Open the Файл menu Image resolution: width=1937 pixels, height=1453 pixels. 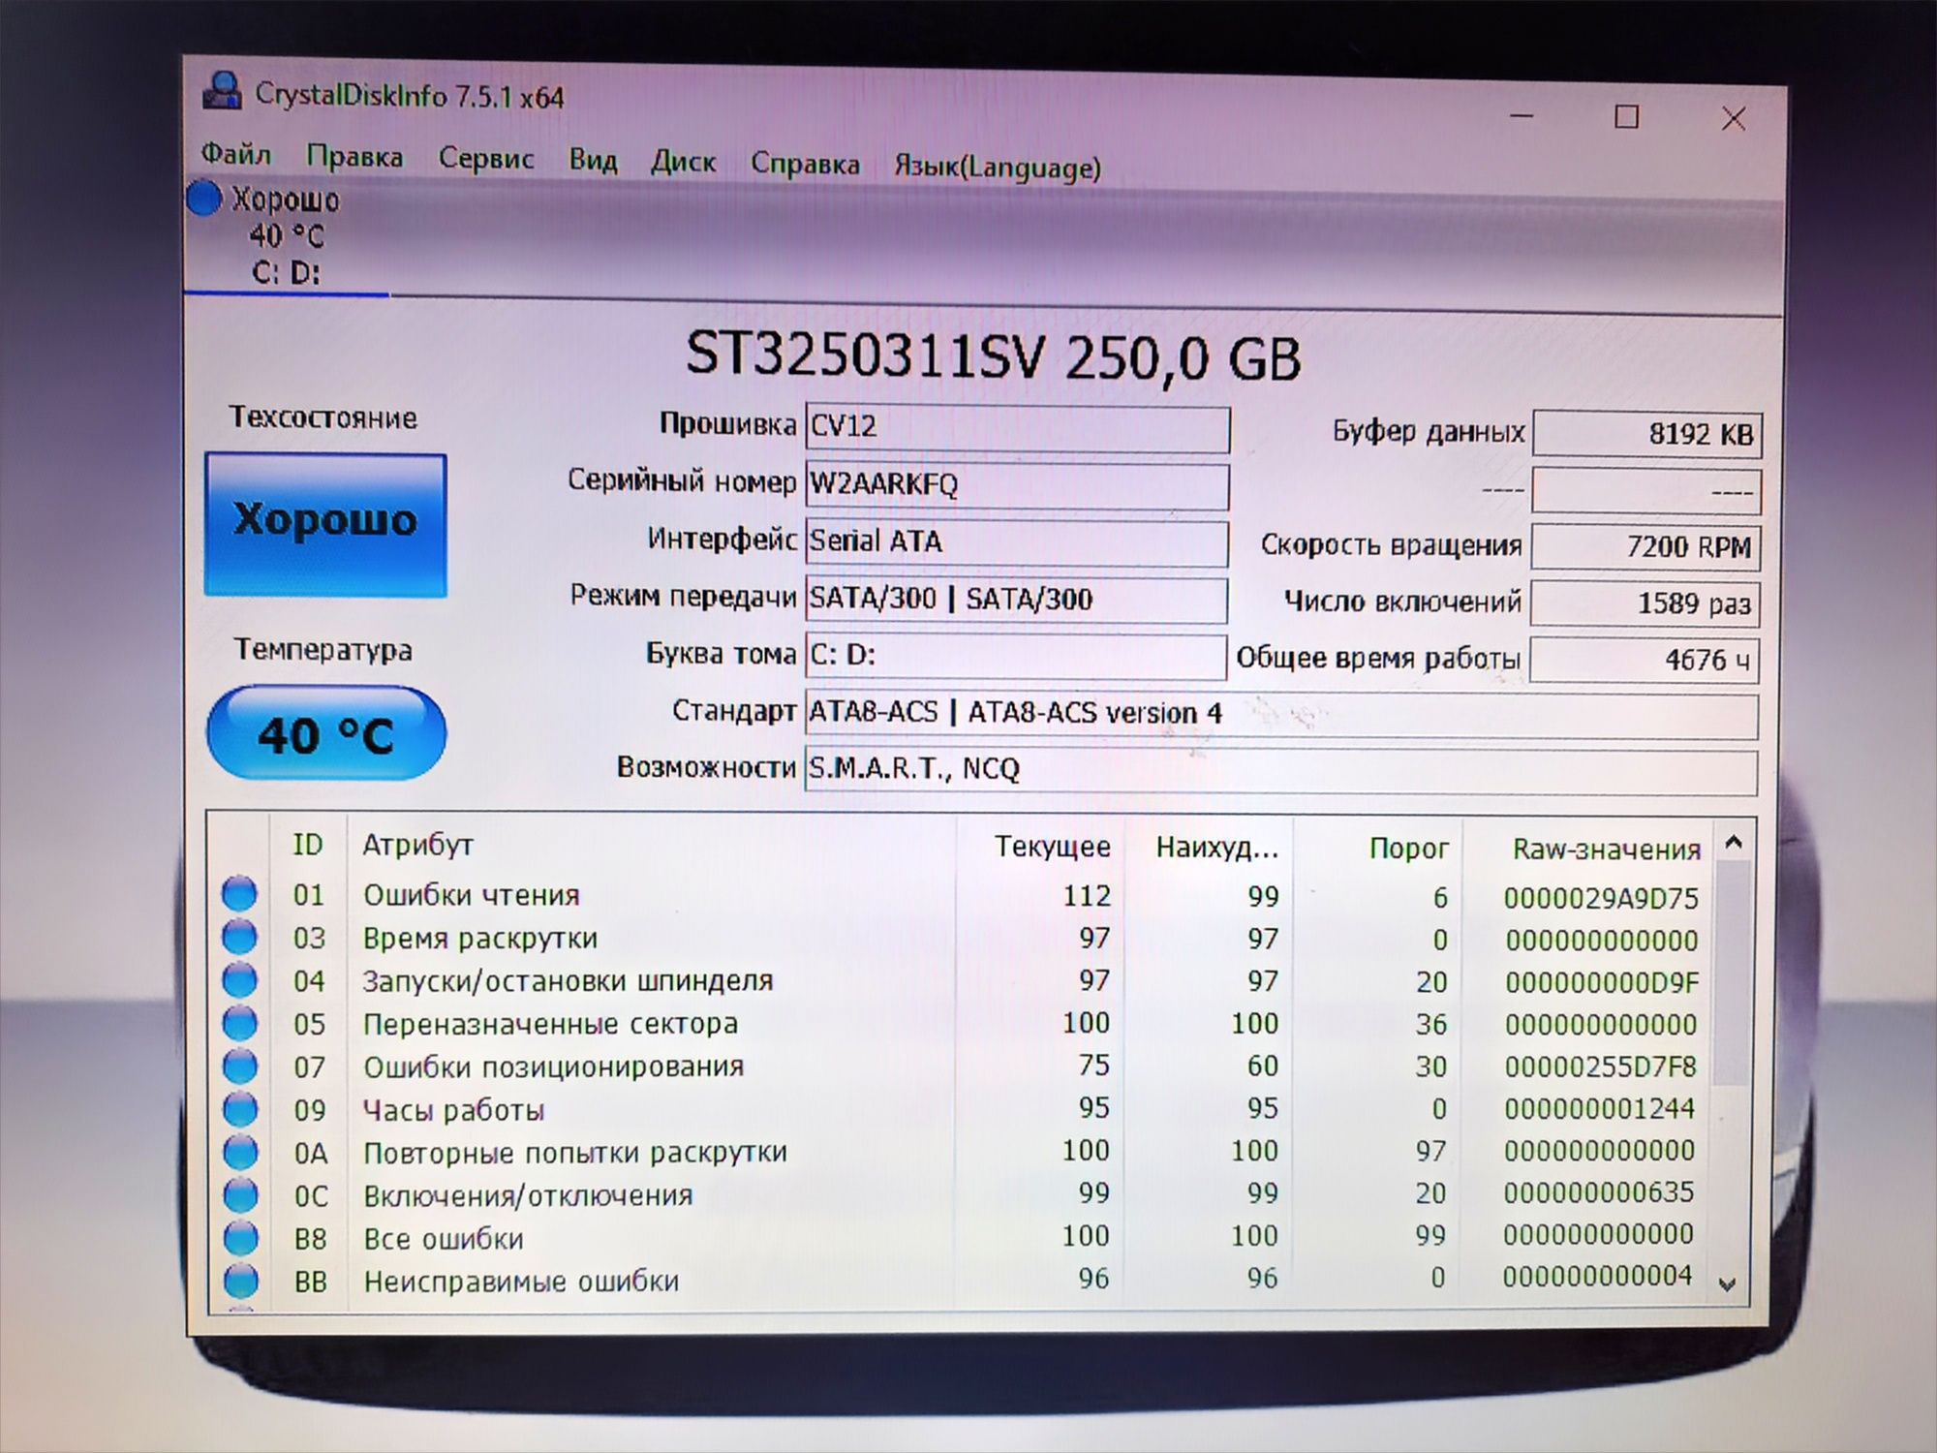point(235,154)
